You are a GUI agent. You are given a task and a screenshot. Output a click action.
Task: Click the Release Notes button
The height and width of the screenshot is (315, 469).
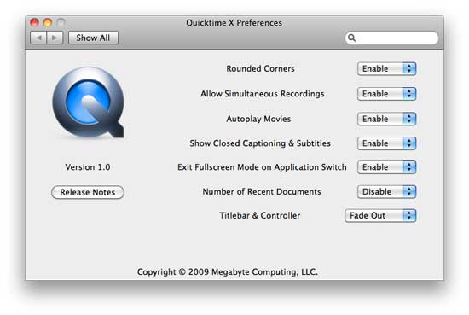click(x=88, y=192)
